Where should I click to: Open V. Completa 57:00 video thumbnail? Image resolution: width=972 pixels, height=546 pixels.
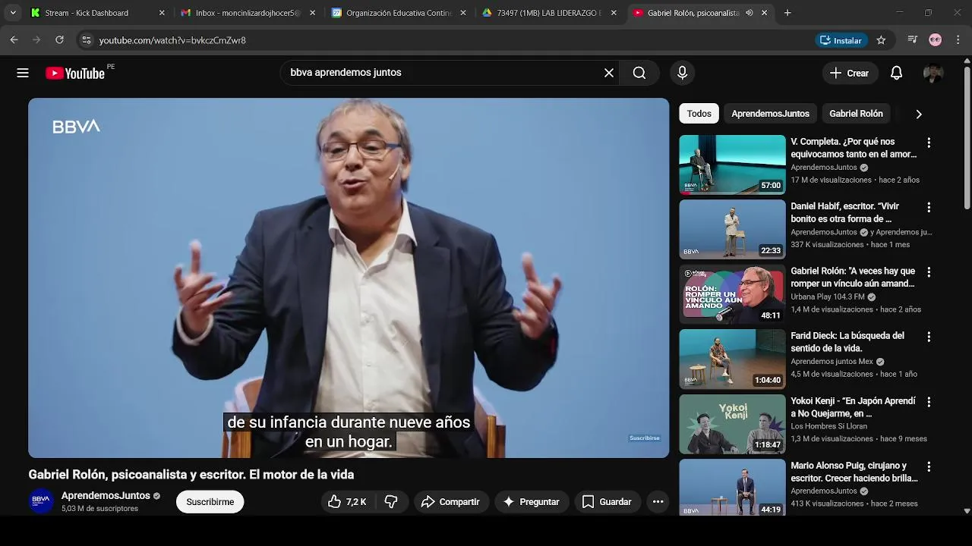(732, 165)
